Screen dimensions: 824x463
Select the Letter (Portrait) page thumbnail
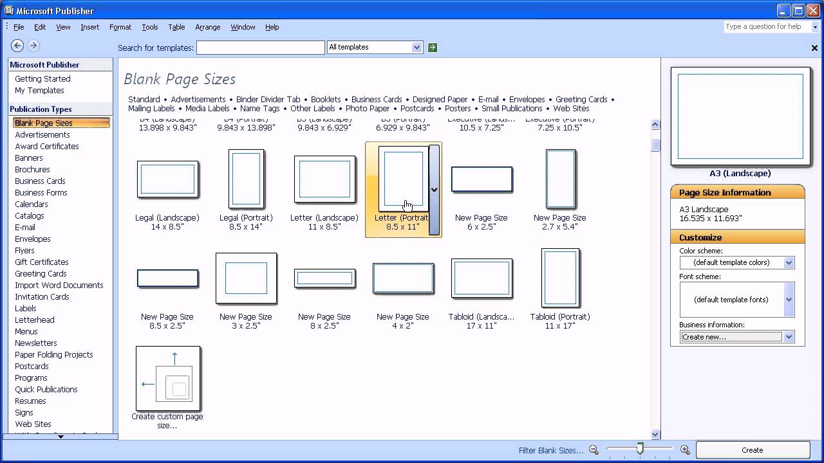click(x=403, y=179)
